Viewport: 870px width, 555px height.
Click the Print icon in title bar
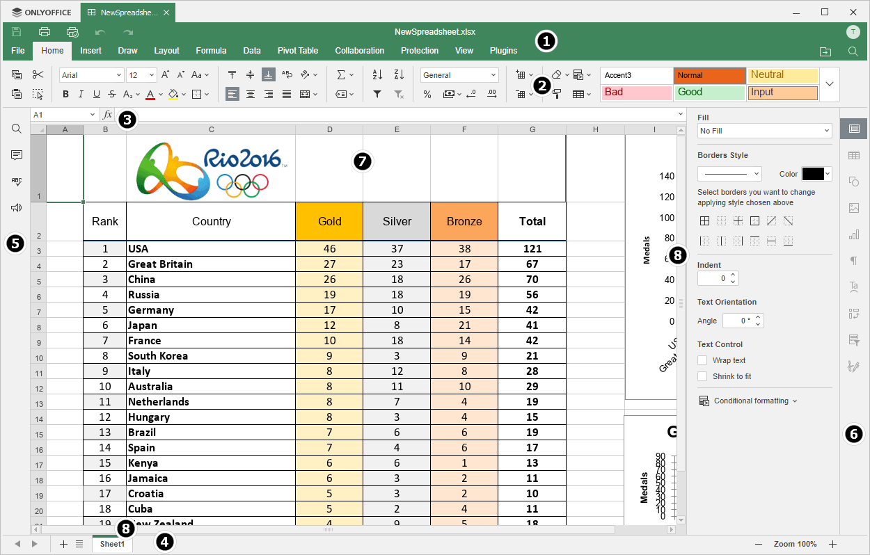[45, 32]
